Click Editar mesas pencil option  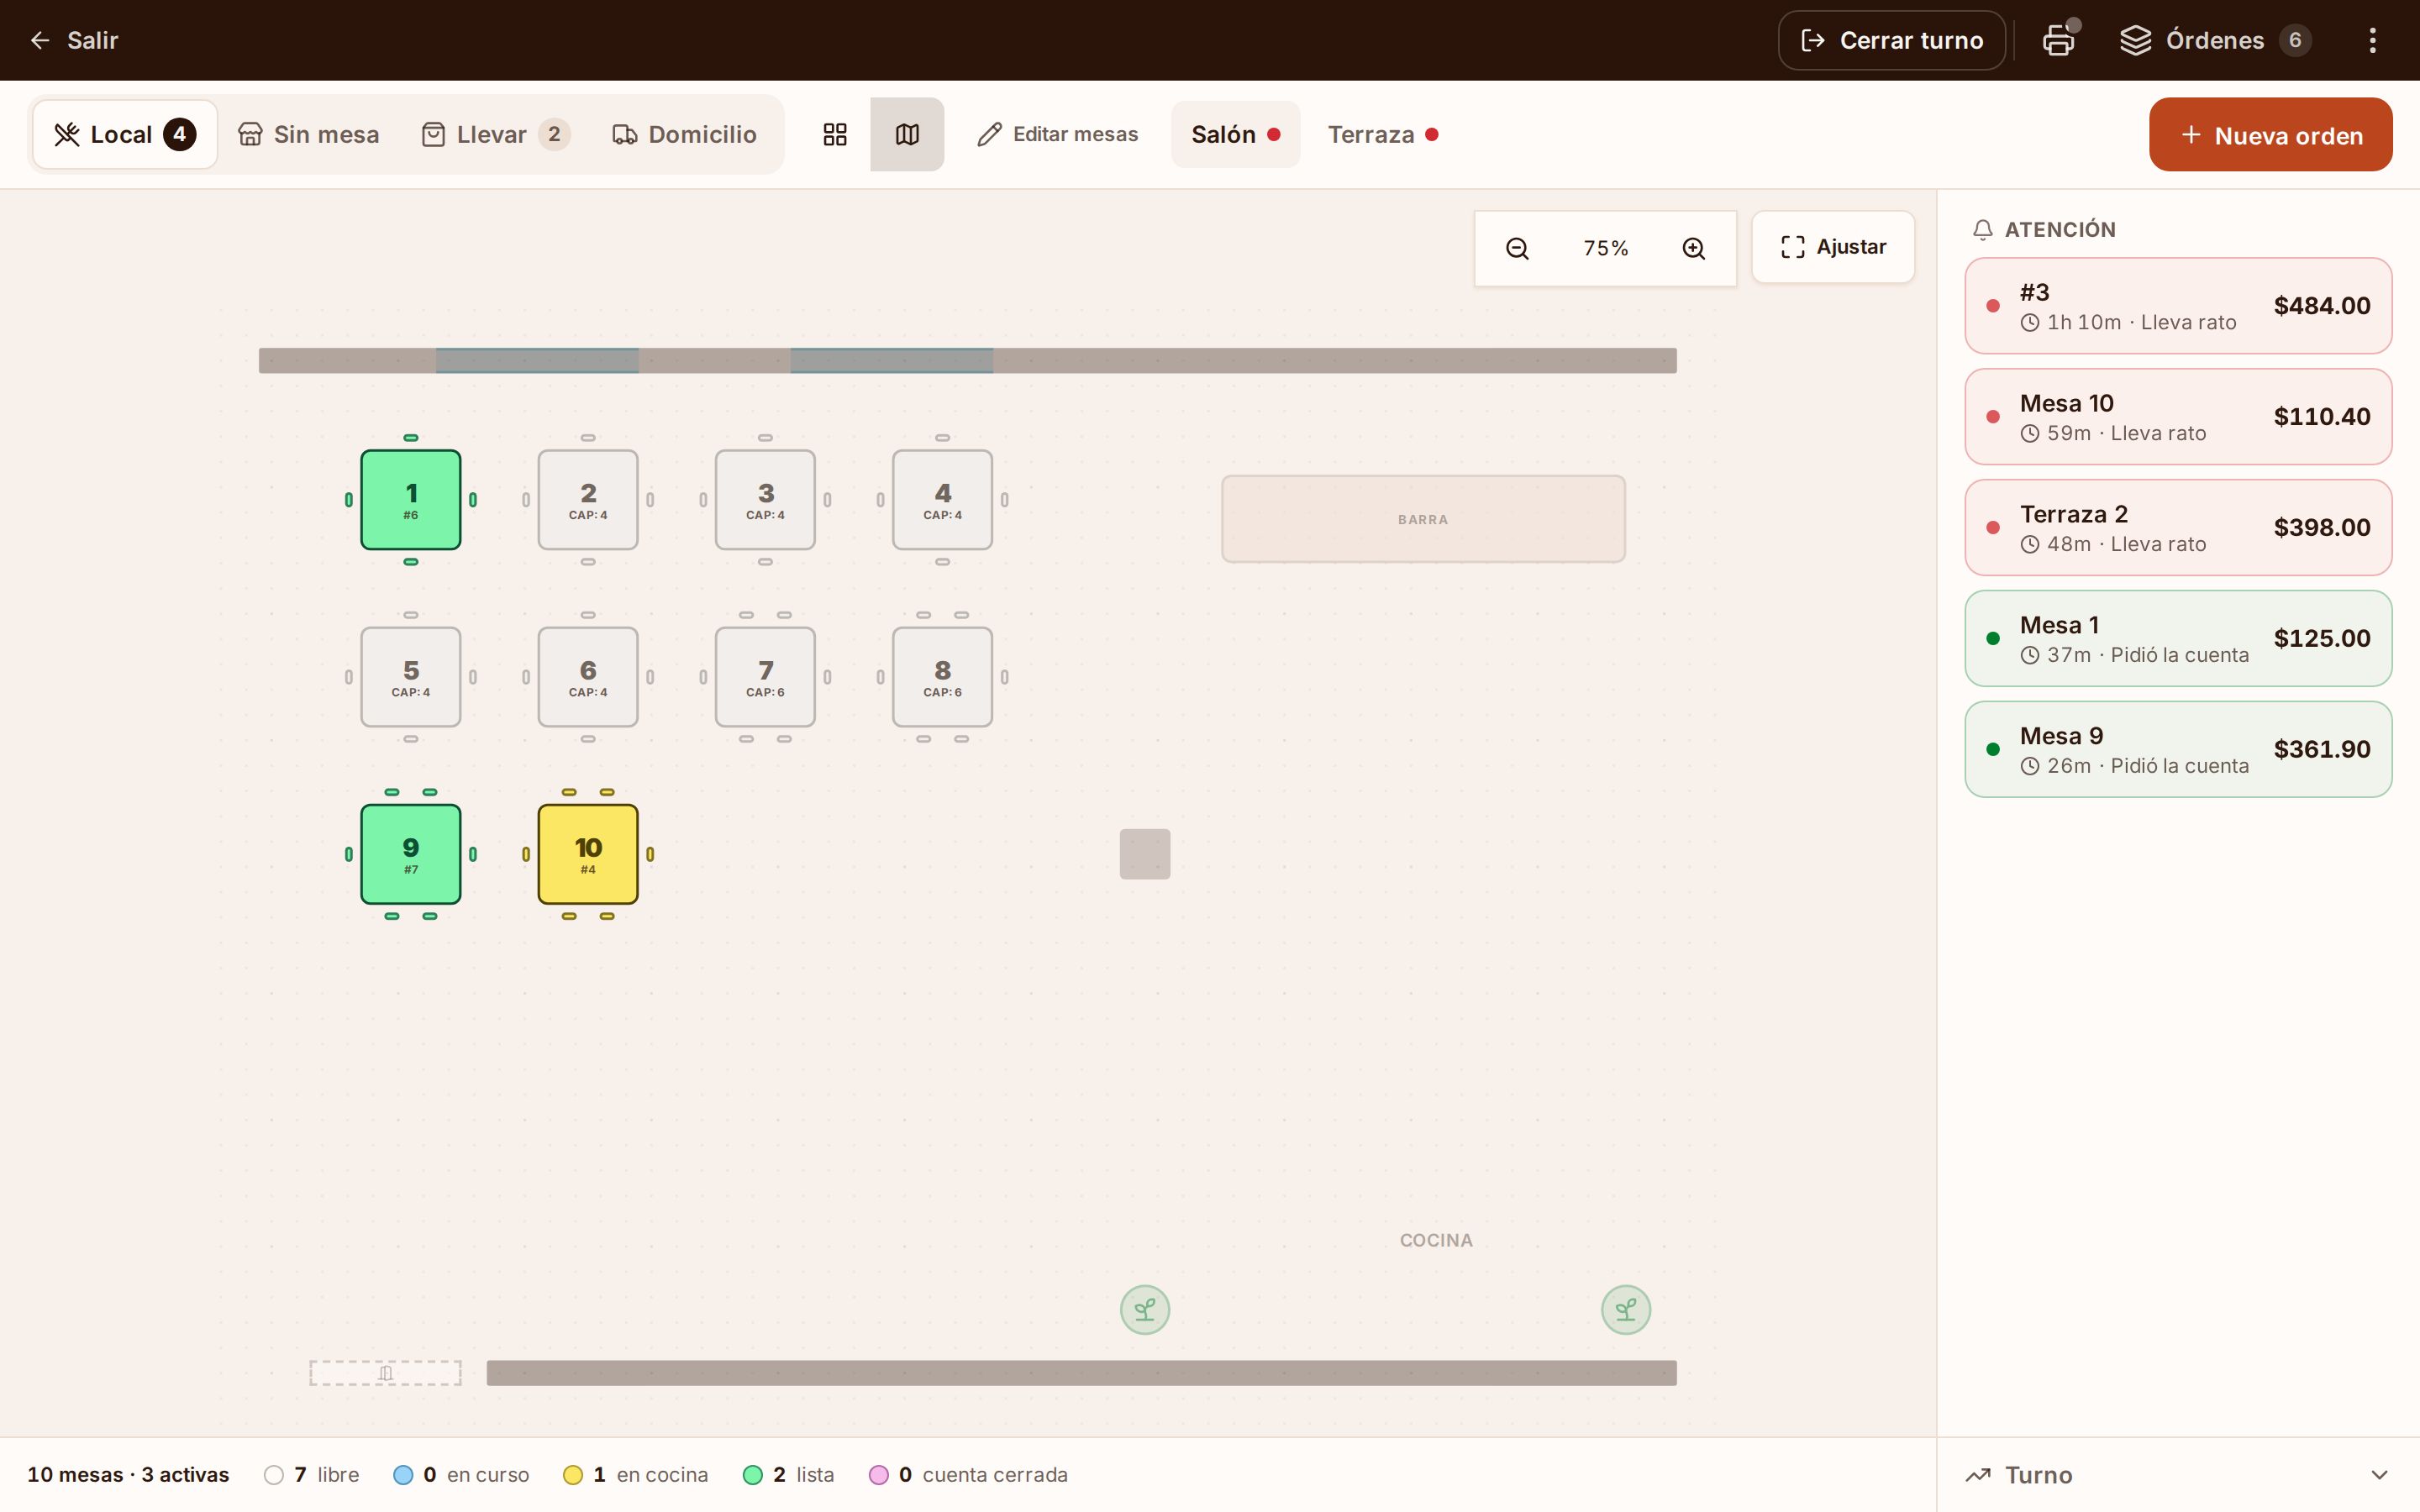pyautogui.click(x=1057, y=134)
